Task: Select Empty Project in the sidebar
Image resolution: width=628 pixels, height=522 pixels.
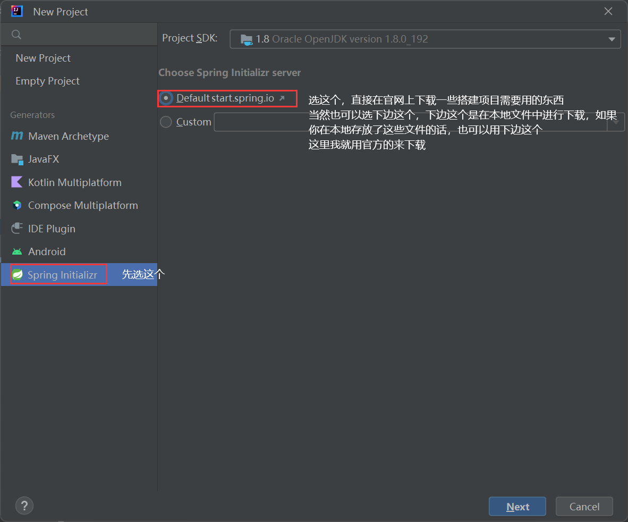Action: (48, 81)
